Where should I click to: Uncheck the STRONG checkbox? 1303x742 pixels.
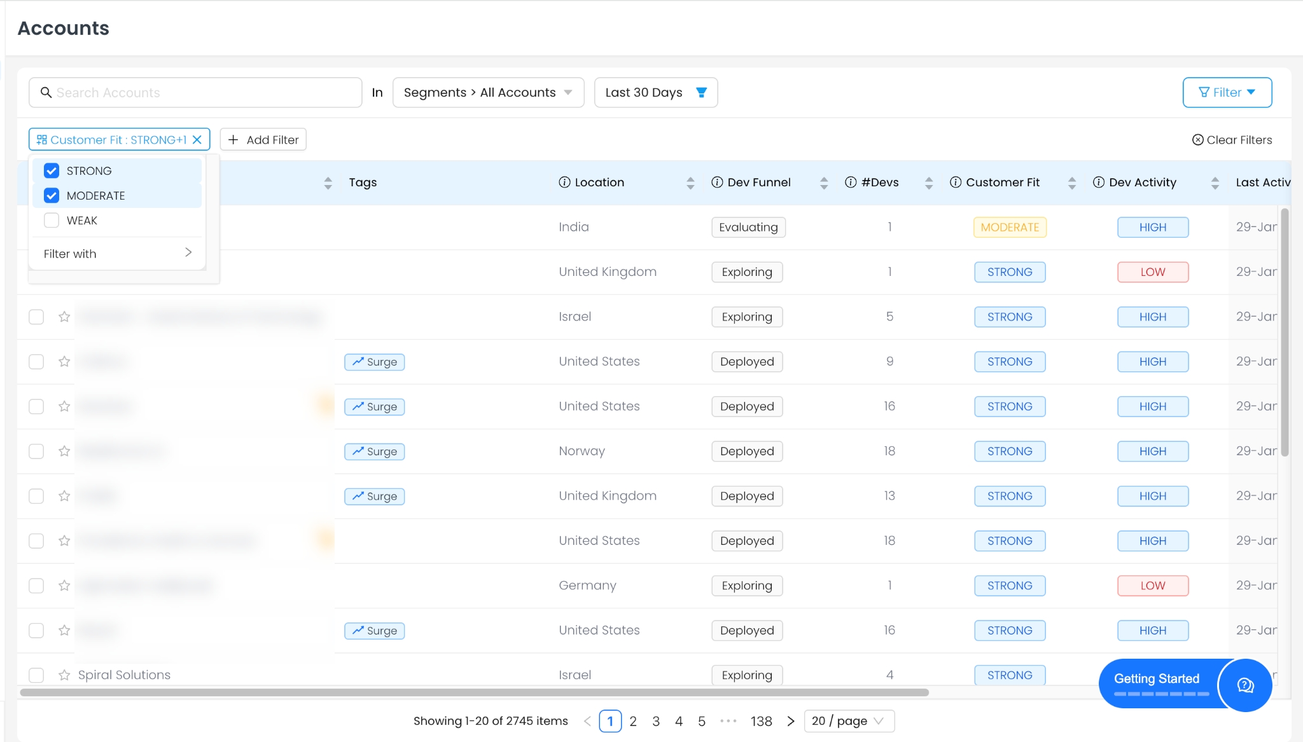52,171
